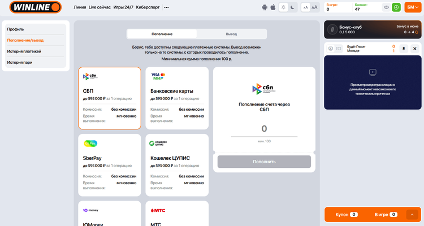The image size is (424, 226).
Task: Switch to the Пополнение tab
Action: coord(162,34)
